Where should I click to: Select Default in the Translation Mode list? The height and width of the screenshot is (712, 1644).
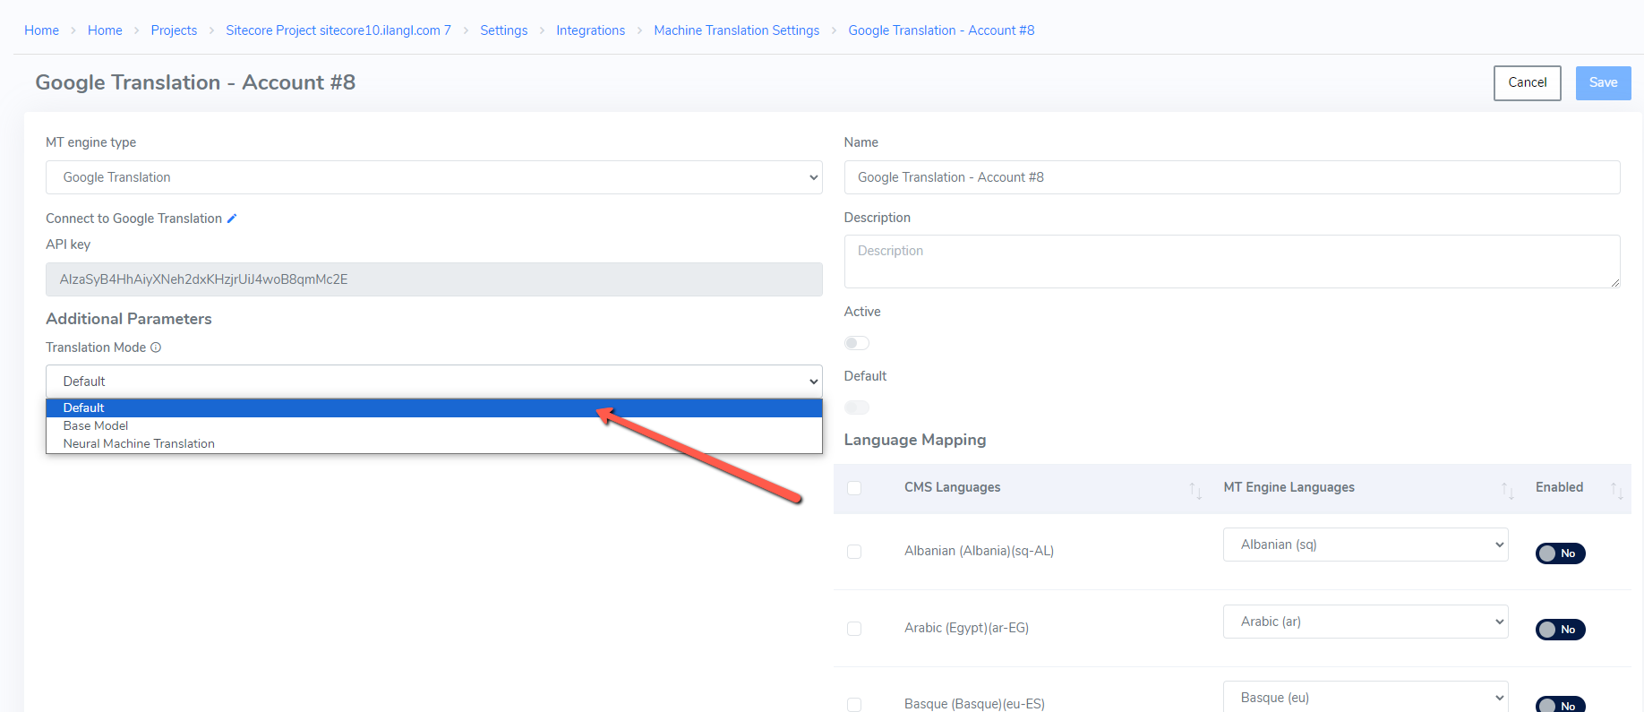coord(434,407)
